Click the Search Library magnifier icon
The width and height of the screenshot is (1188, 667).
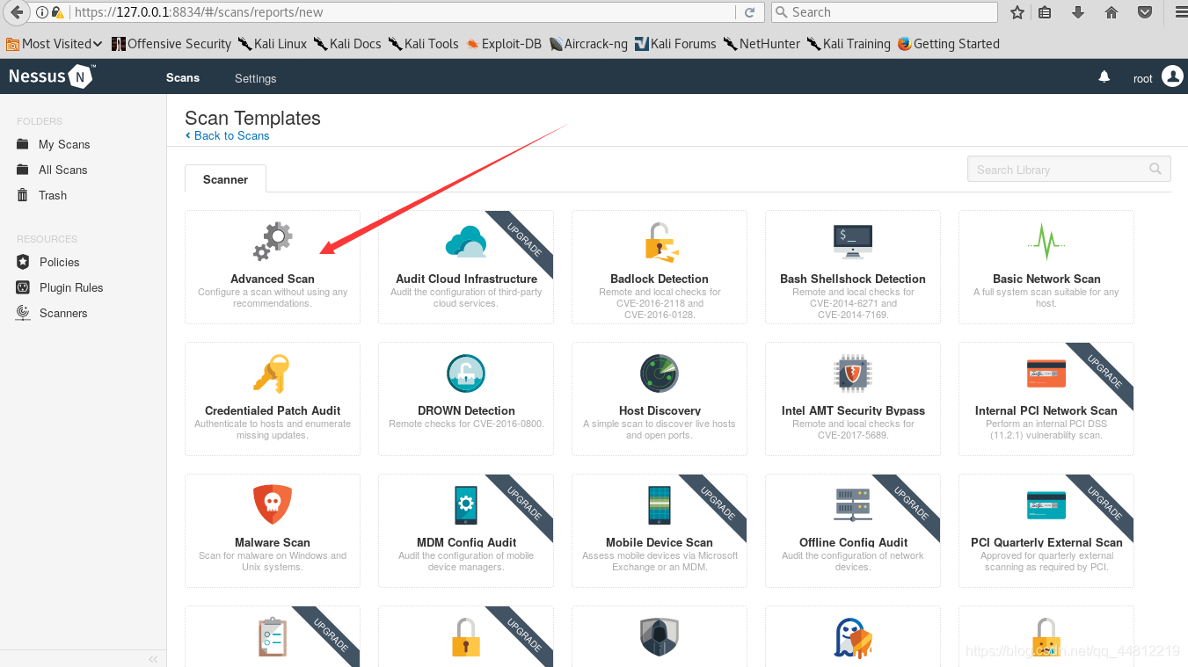tap(1155, 169)
